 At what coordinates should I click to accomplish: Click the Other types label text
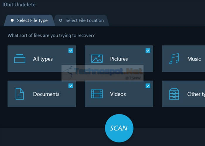click(x=196, y=94)
